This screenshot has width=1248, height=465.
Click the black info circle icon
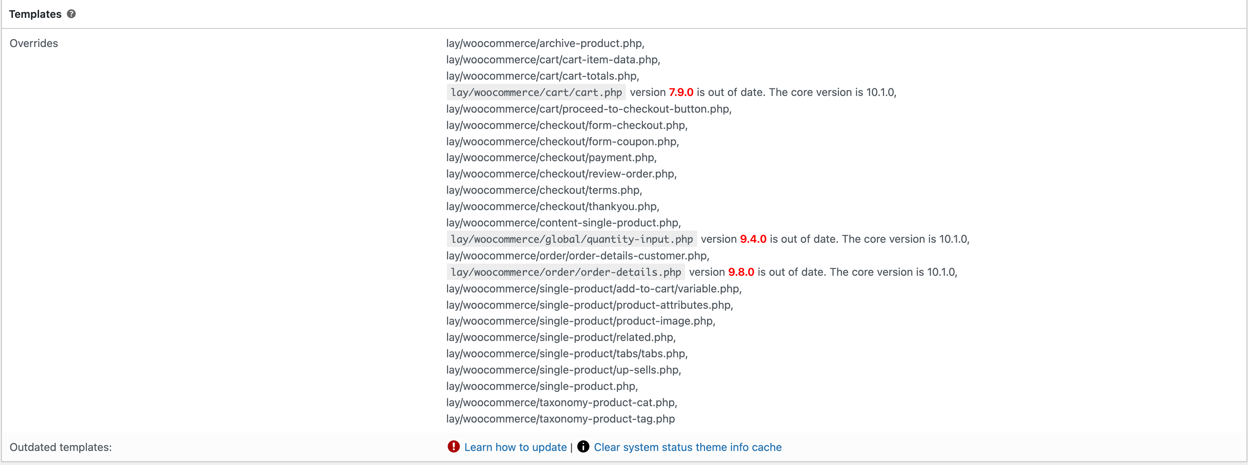click(x=583, y=446)
